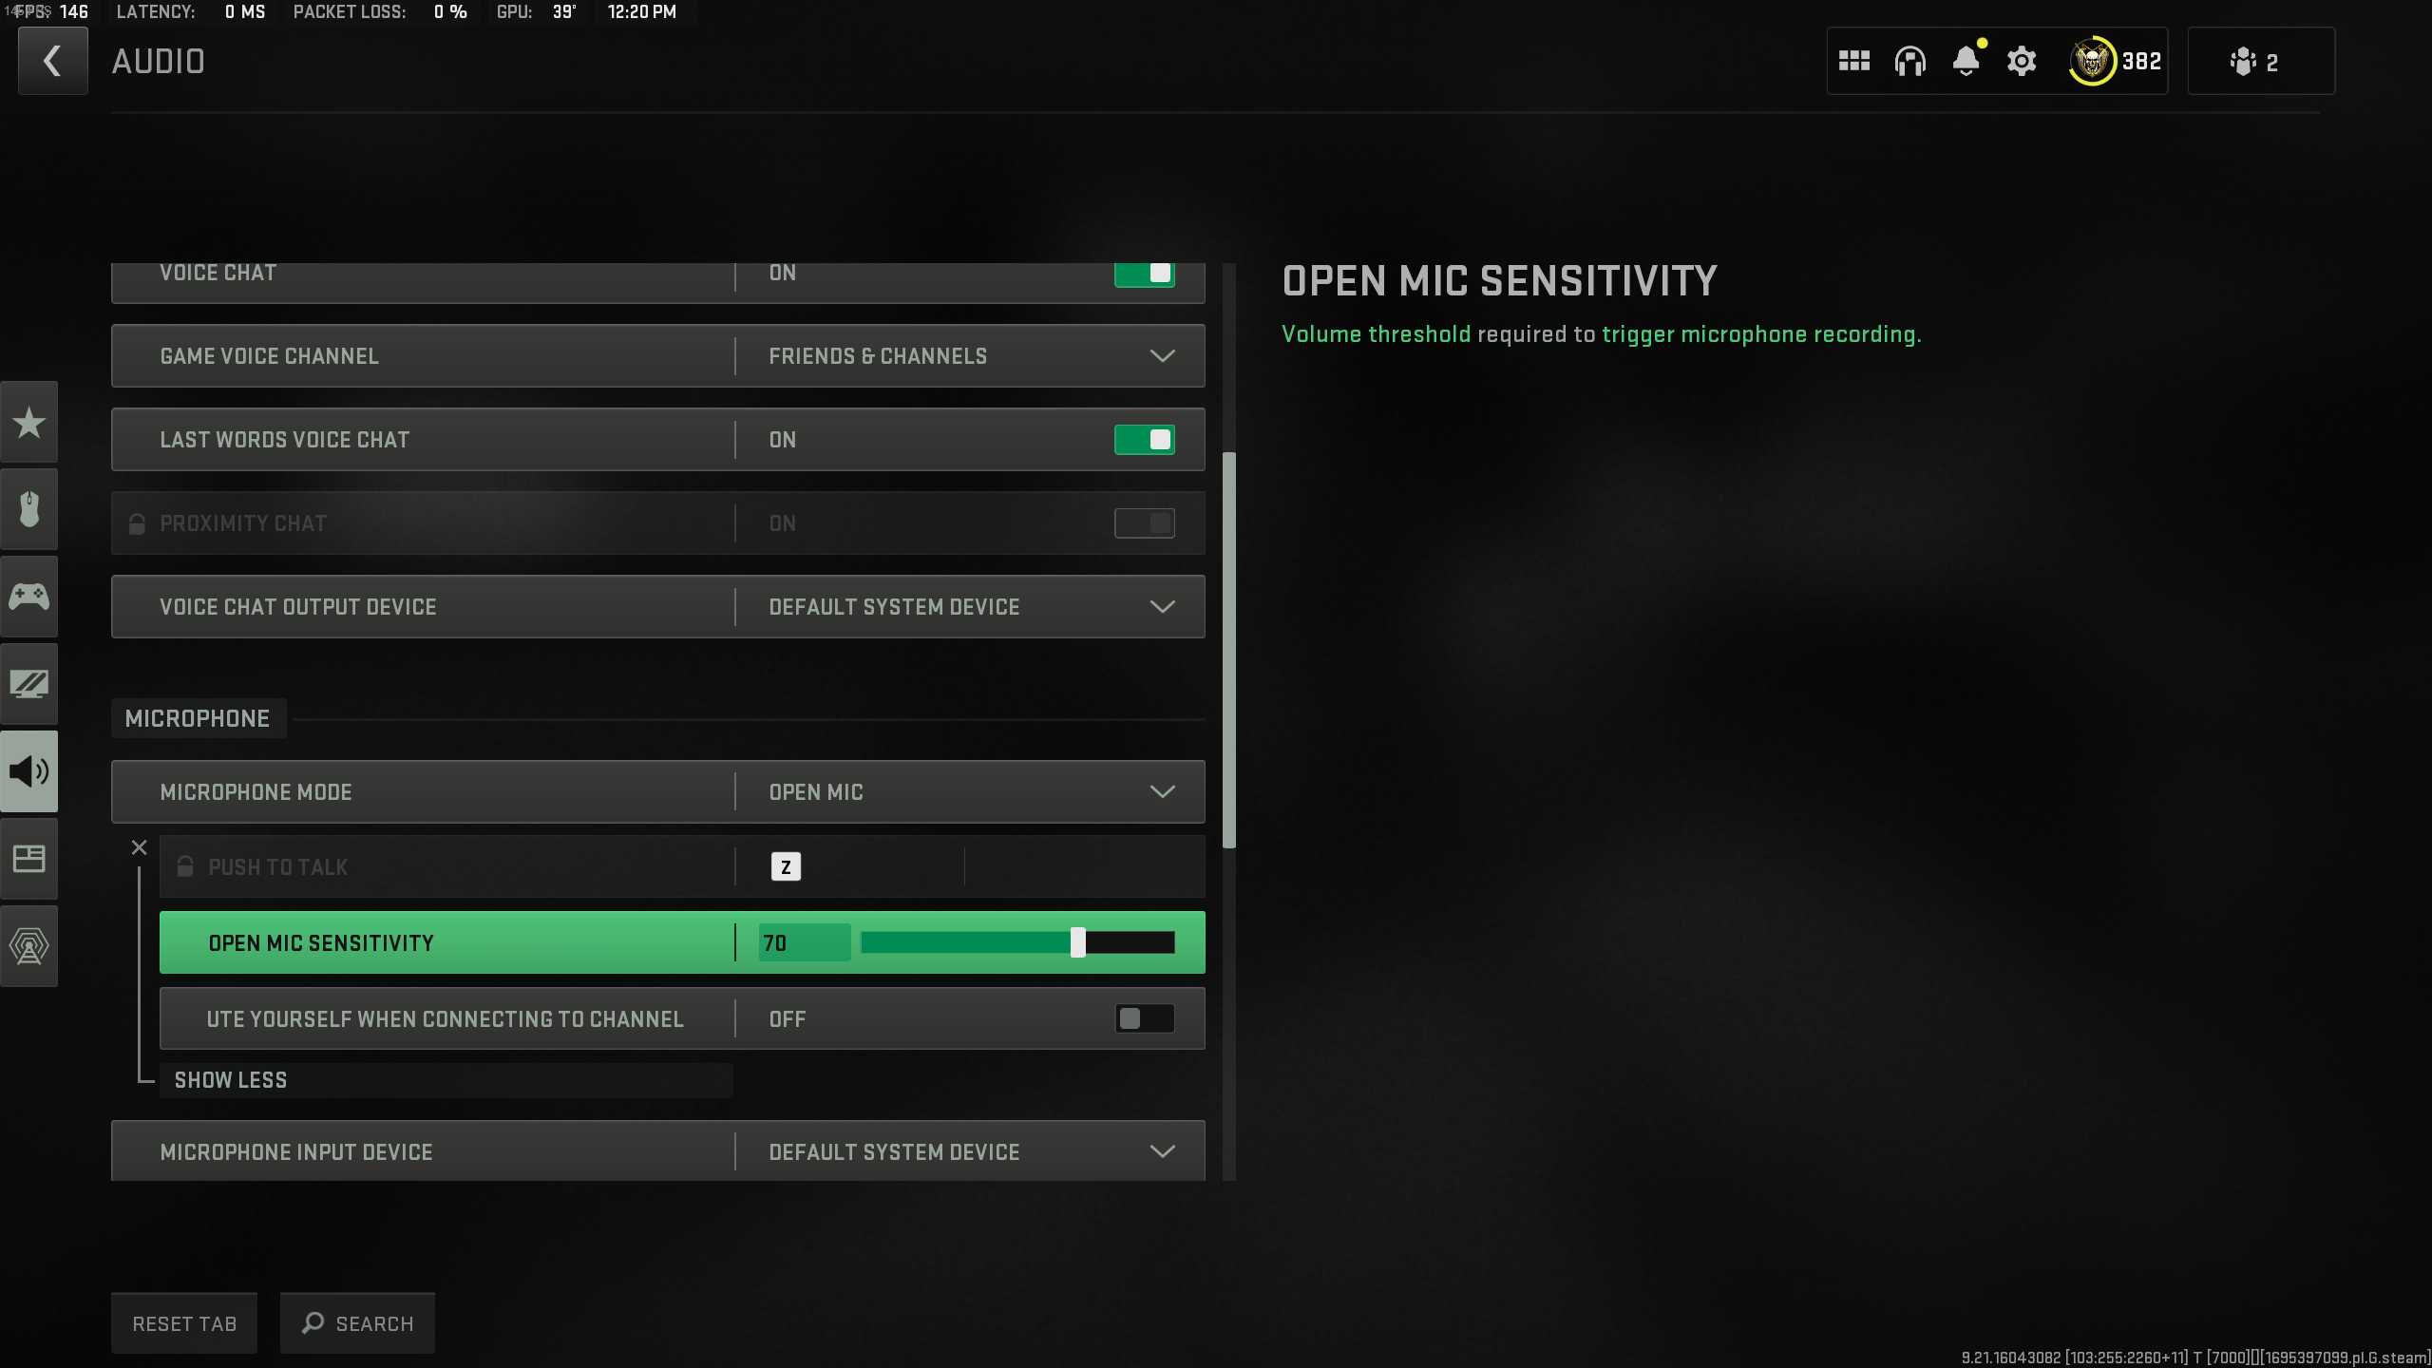Click the voice chat headset icon

(1910, 61)
